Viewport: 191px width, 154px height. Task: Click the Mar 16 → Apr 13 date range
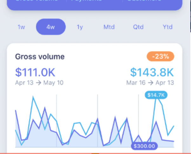pyautogui.click(x=150, y=83)
